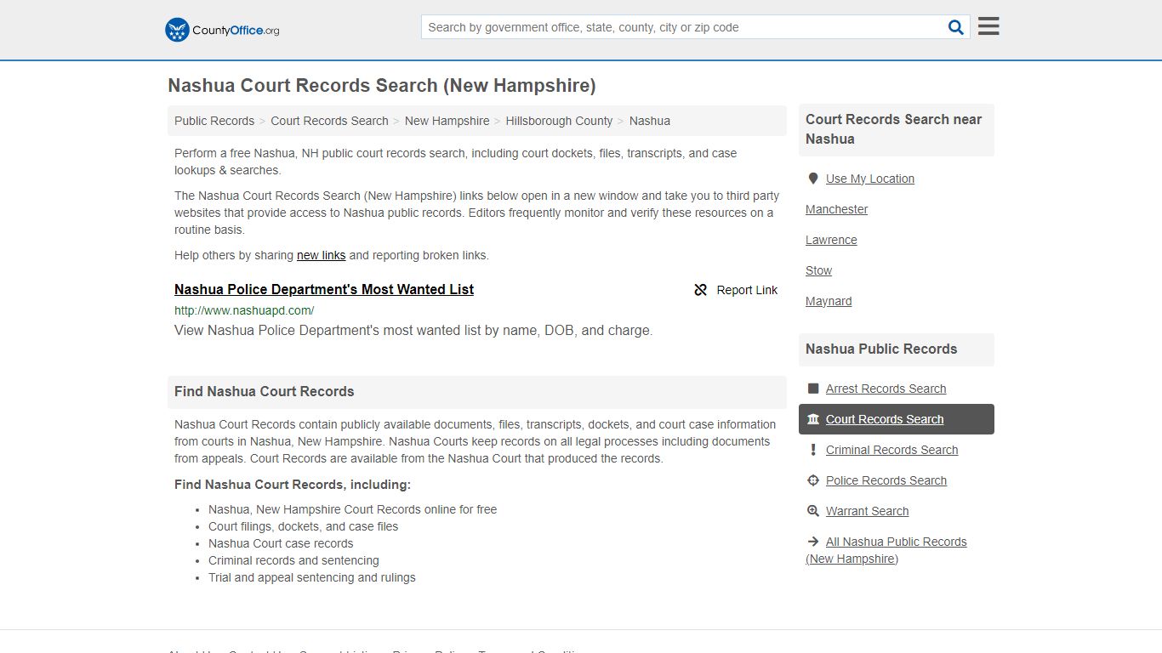Click the location pin icon
Viewport: 1162px width, 653px height.
pyautogui.click(x=813, y=179)
